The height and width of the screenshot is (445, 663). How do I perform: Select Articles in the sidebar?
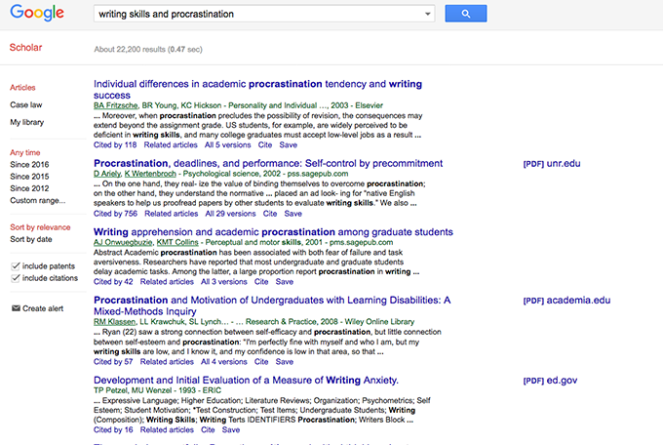coord(22,88)
